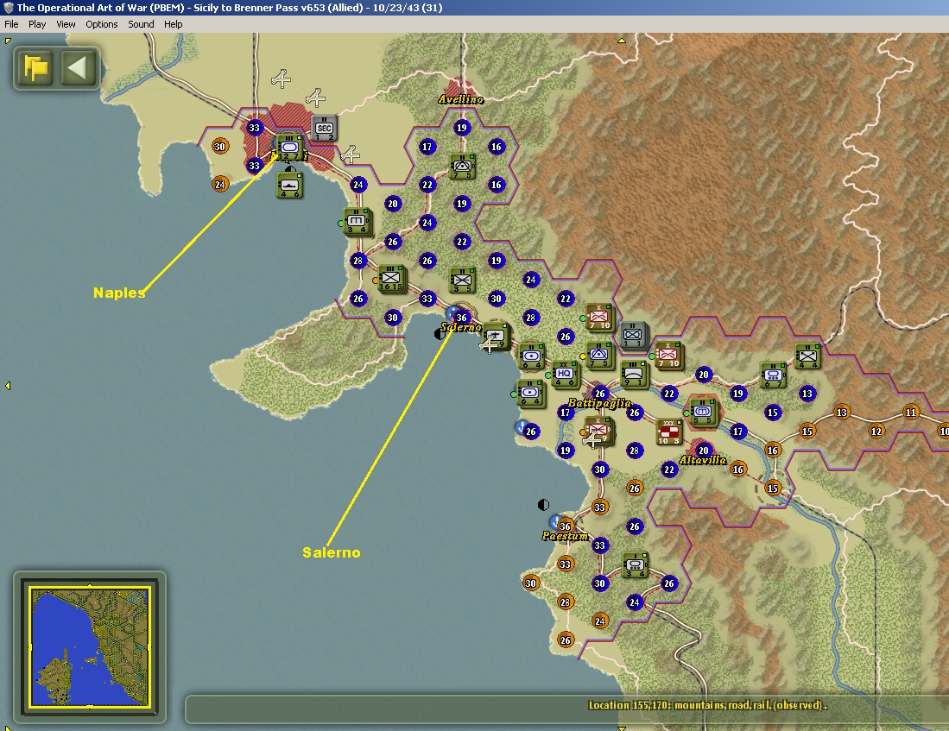Click the anchor port icon at Salerno
The height and width of the screenshot is (731, 949).
click(452, 312)
